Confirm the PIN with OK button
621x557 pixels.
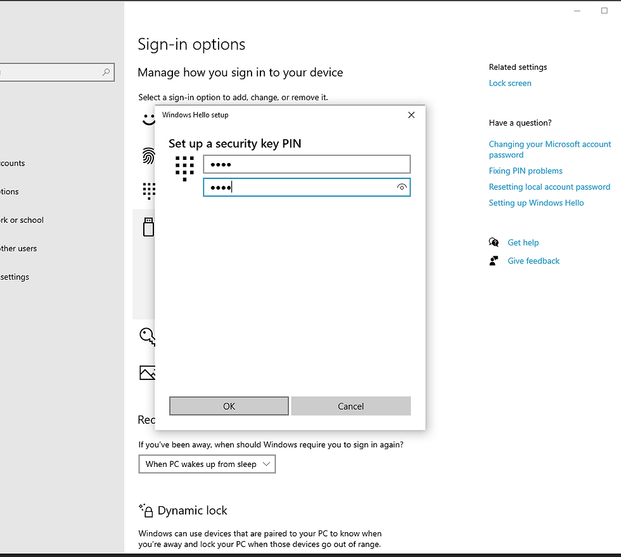coord(229,406)
